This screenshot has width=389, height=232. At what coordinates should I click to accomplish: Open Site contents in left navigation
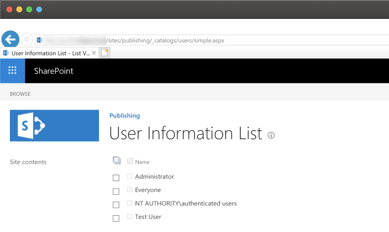pos(28,162)
